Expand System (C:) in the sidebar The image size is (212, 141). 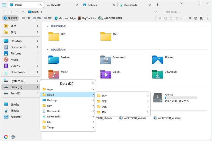[x=38, y=81]
